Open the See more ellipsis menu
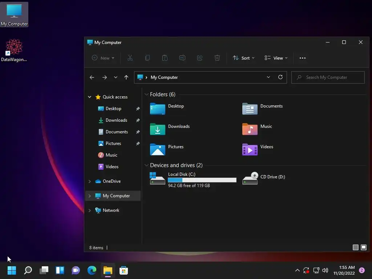This screenshot has width=372, height=279. pos(303,58)
